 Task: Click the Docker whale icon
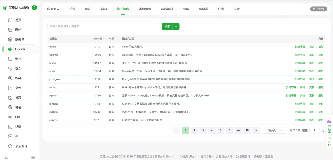point(10,49)
